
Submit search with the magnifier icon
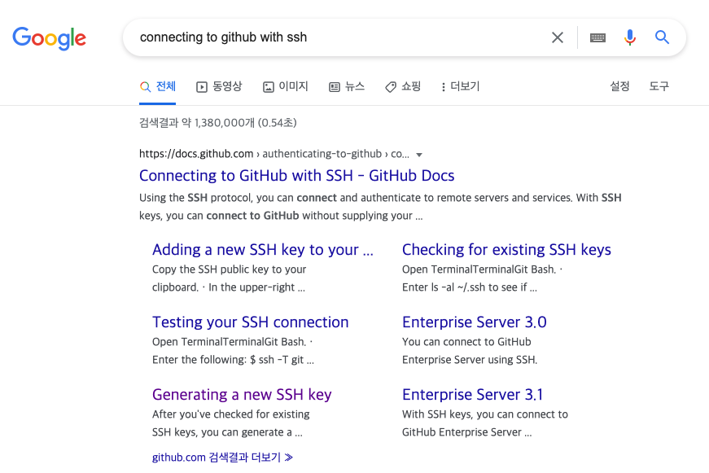[662, 37]
